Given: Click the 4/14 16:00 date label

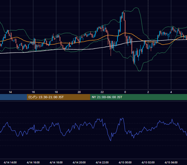Looking at the screenshot, I should pyautogui.click(x=33, y=162).
